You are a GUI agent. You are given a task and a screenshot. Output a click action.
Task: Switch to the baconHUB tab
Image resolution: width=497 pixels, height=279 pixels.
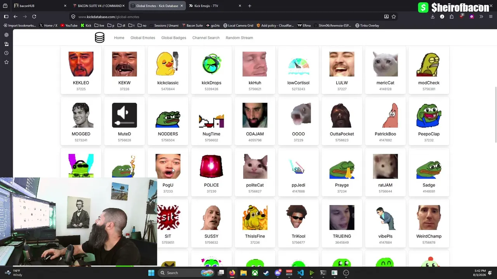[40, 6]
